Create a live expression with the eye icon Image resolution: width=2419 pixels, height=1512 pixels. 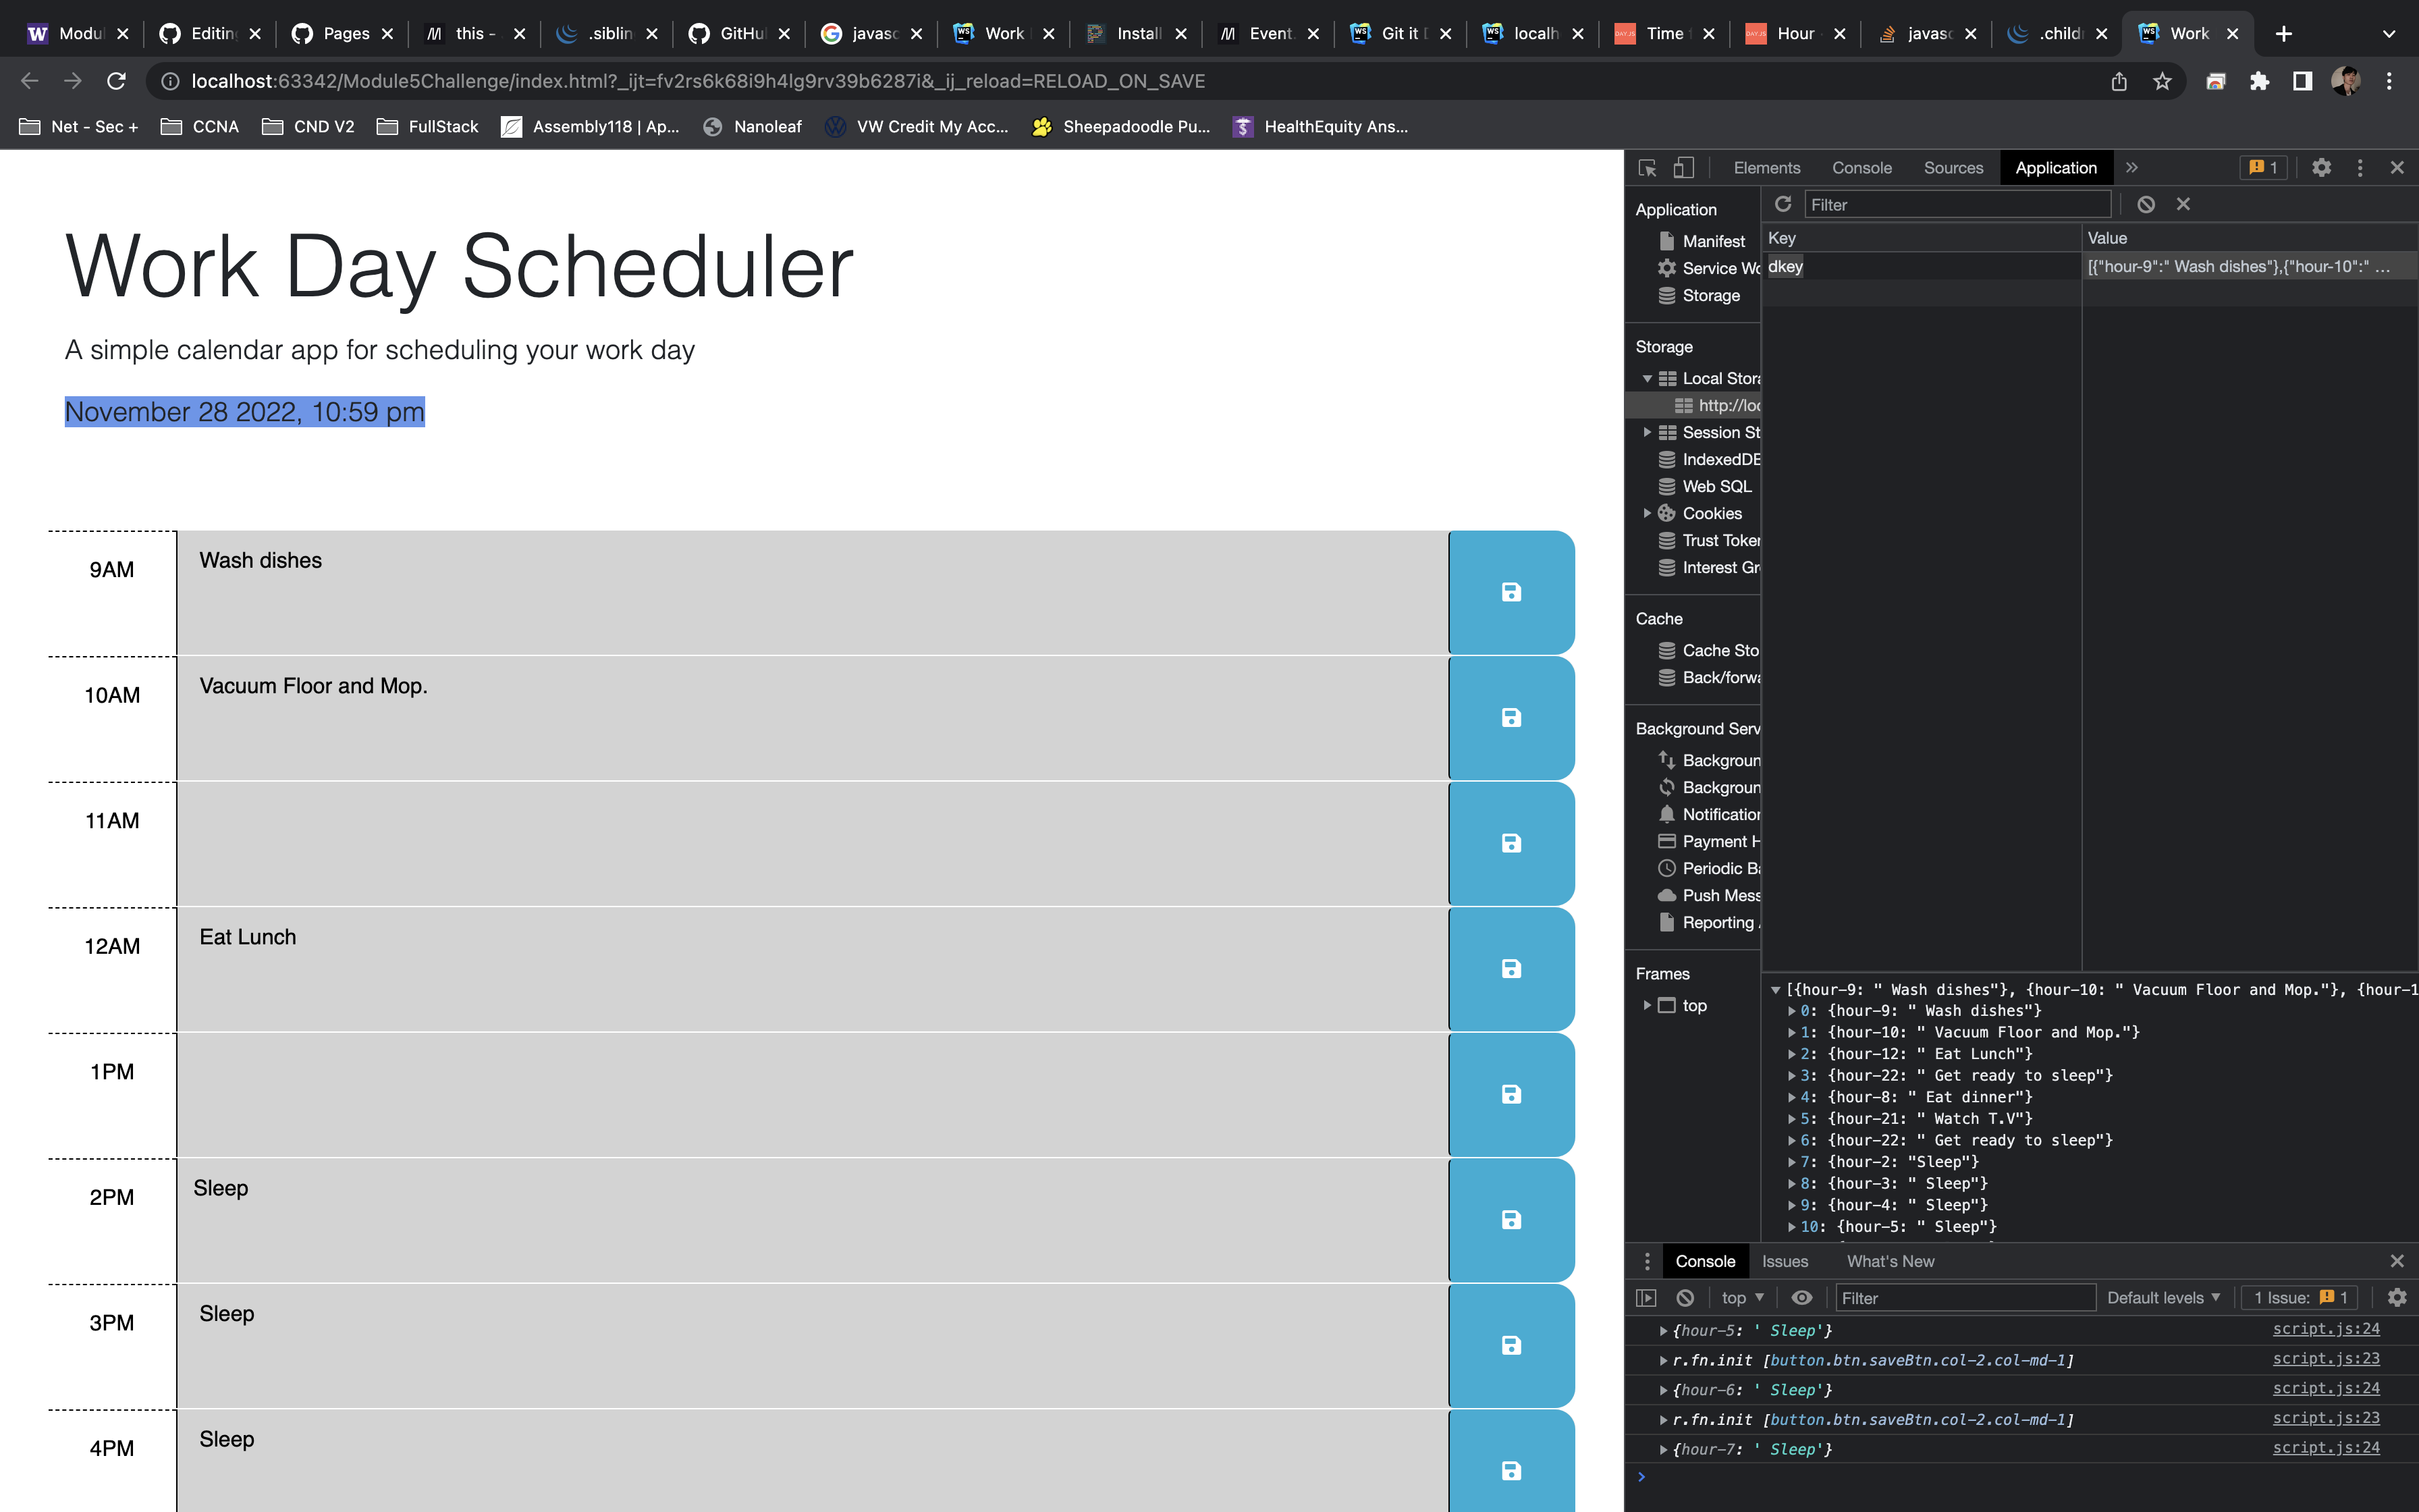pyautogui.click(x=1801, y=1297)
